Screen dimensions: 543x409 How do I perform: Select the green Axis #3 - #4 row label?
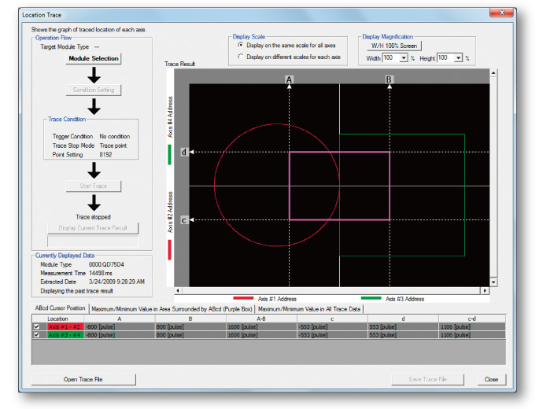(x=65, y=335)
